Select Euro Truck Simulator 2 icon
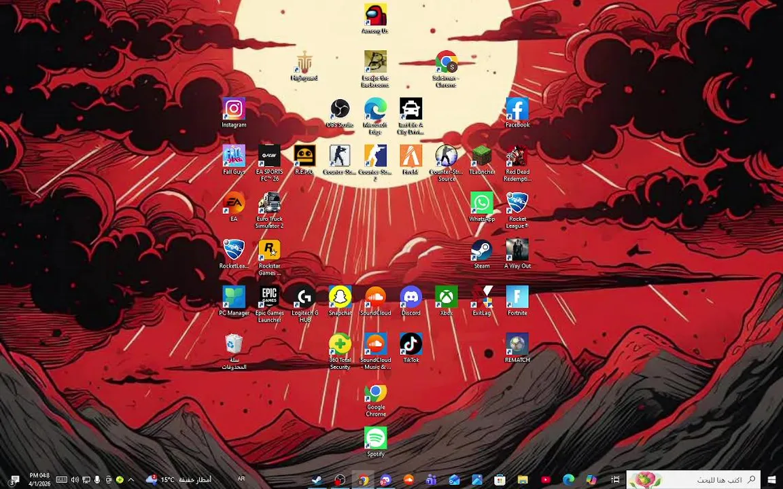783x489 pixels. (269, 210)
